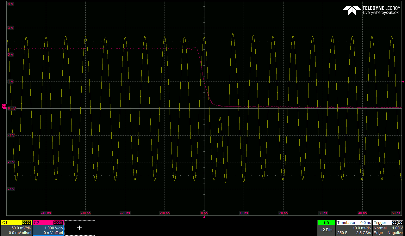The image size is (405, 236).
Task: Open the C2 channel descriptor box
Action: click(x=48, y=228)
